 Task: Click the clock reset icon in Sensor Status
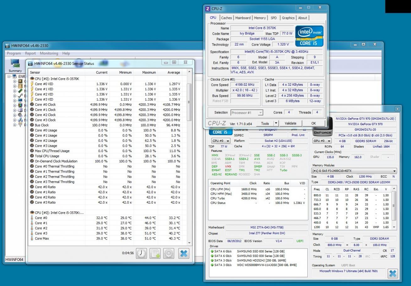click(x=141, y=253)
